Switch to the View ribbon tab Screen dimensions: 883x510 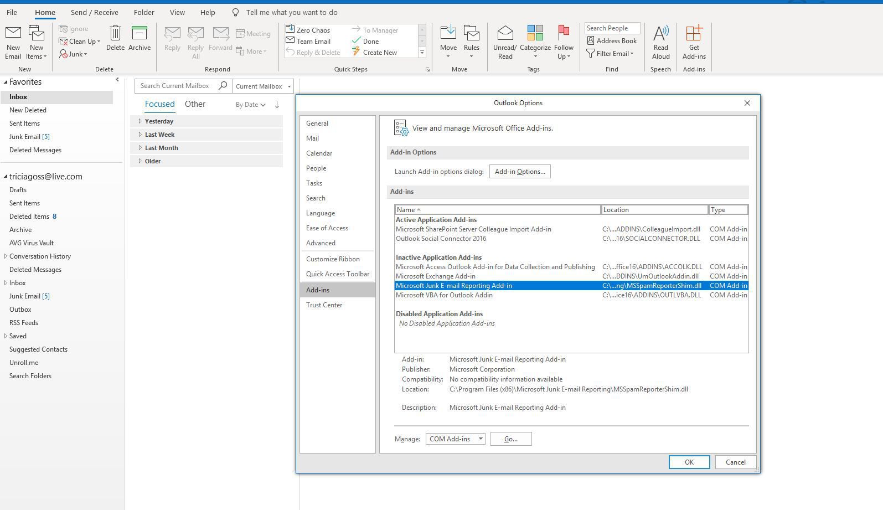[x=177, y=12]
